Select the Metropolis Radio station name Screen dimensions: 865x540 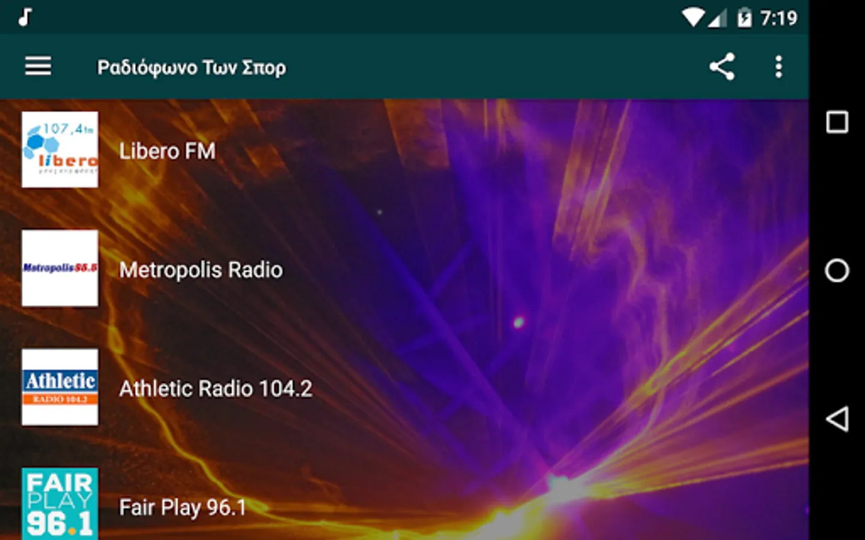pos(201,270)
